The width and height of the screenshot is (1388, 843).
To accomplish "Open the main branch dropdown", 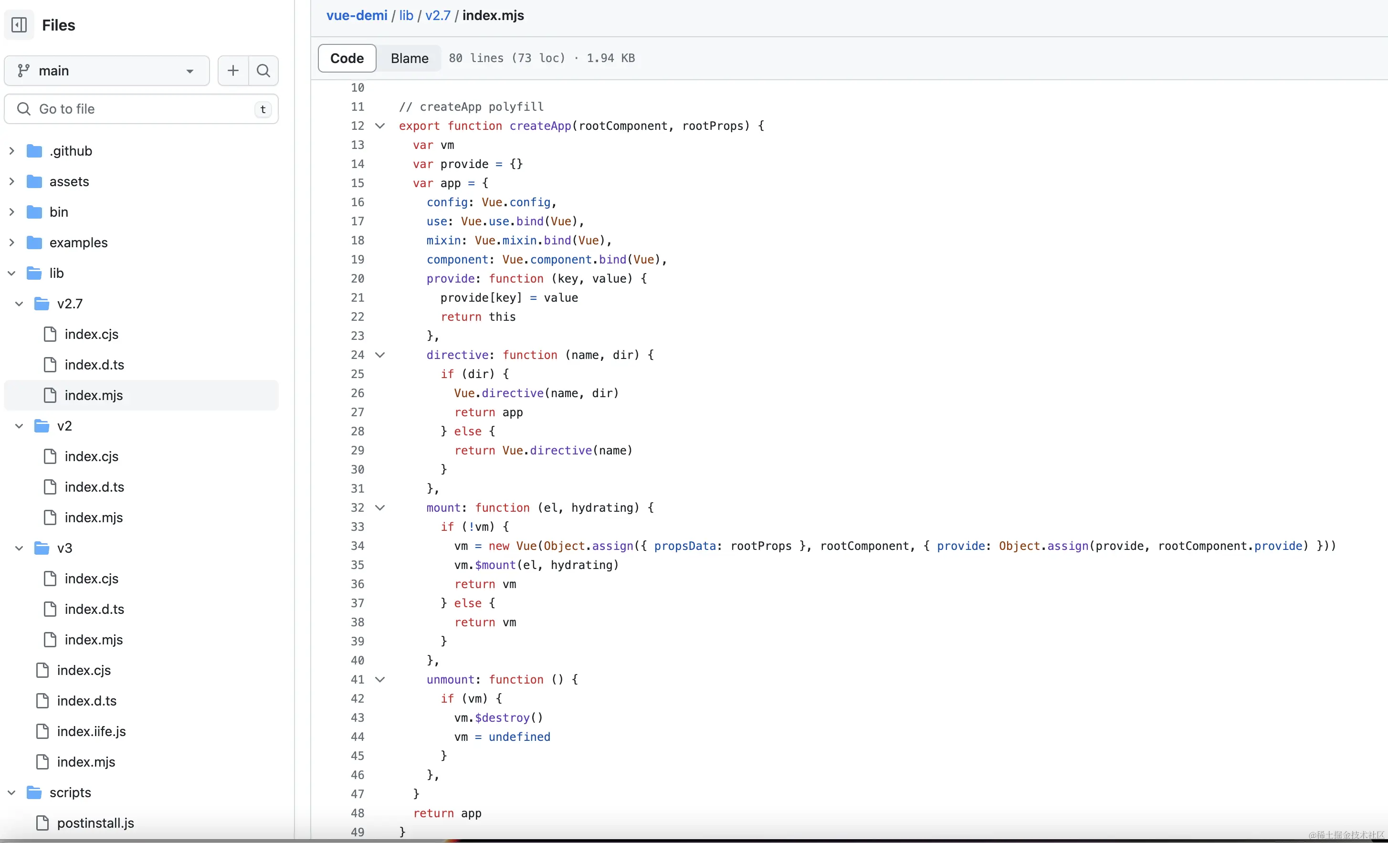I will coord(106,71).
